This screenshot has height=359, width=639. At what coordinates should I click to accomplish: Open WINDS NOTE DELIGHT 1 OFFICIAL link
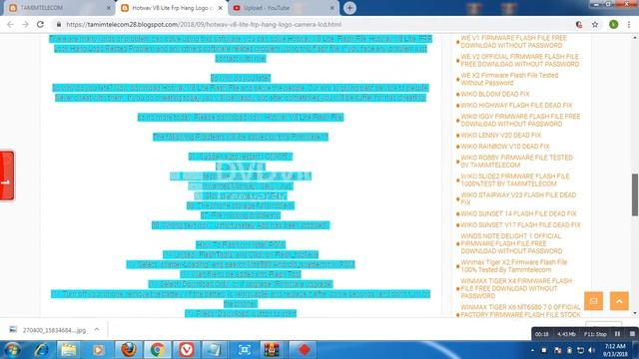511,243
